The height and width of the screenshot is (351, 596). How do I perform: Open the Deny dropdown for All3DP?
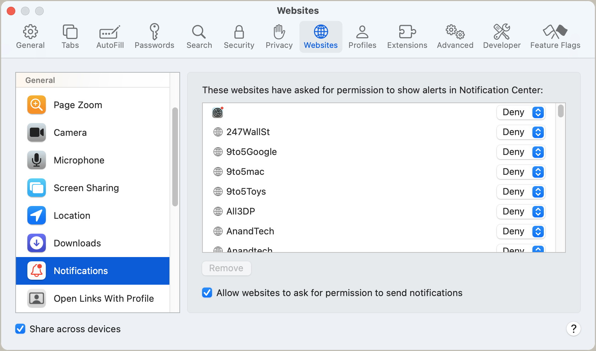click(x=521, y=212)
